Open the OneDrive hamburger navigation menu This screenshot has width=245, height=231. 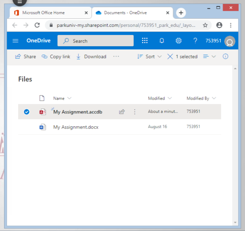[15, 41]
